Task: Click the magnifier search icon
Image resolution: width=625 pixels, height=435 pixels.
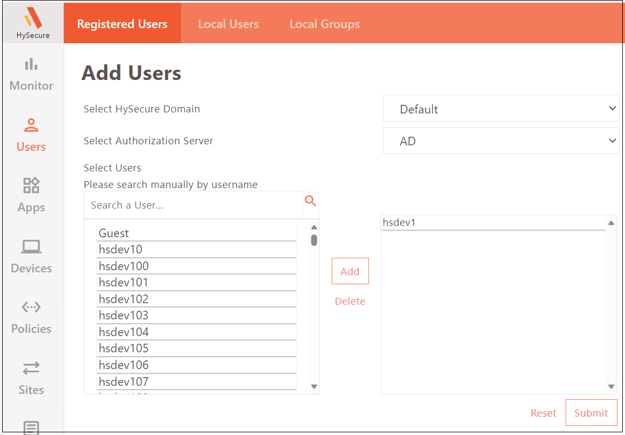Action: coord(311,202)
